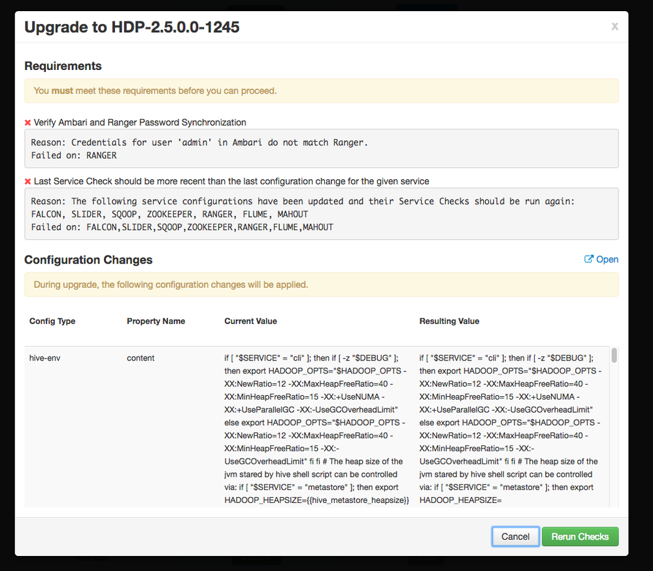
Task: Click the 'Failed on: RANGER' line
Action: pyautogui.click(x=74, y=156)
